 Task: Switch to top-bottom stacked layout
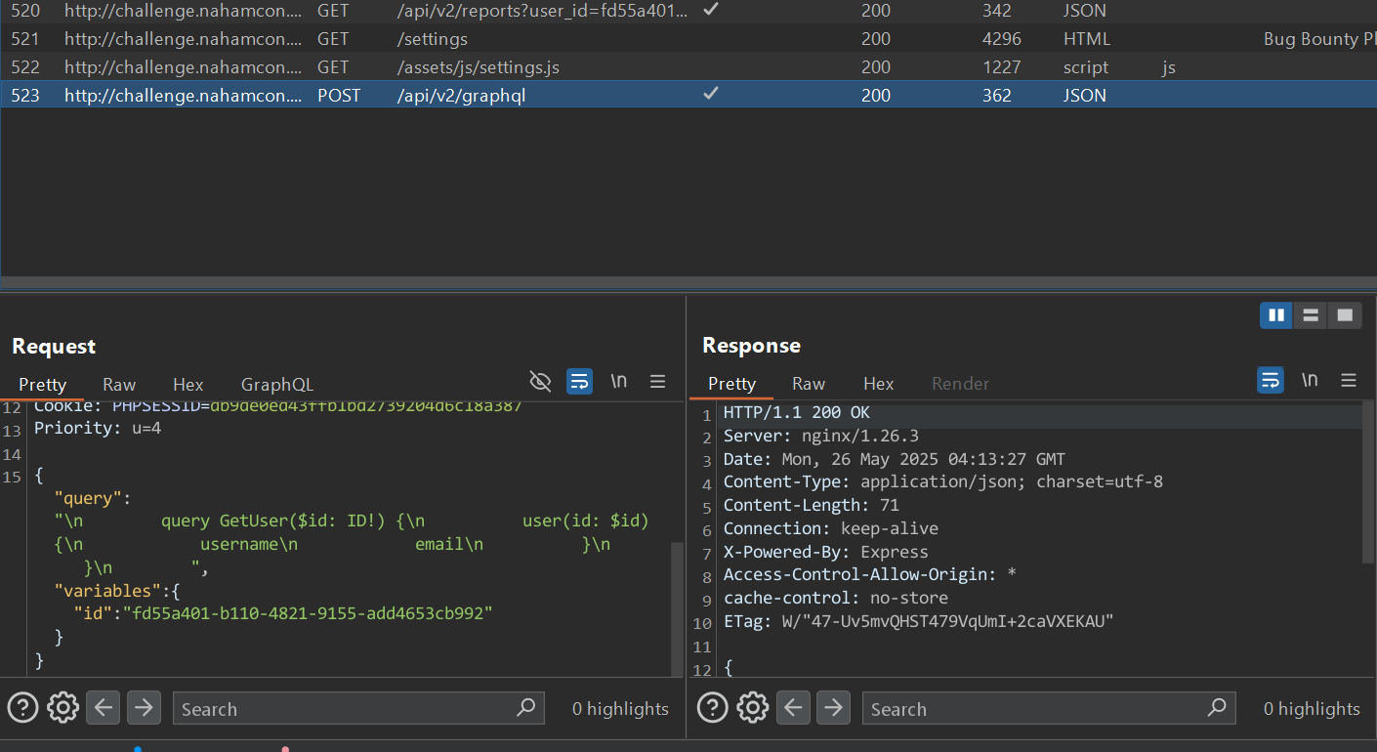[x=1311, y=314]
